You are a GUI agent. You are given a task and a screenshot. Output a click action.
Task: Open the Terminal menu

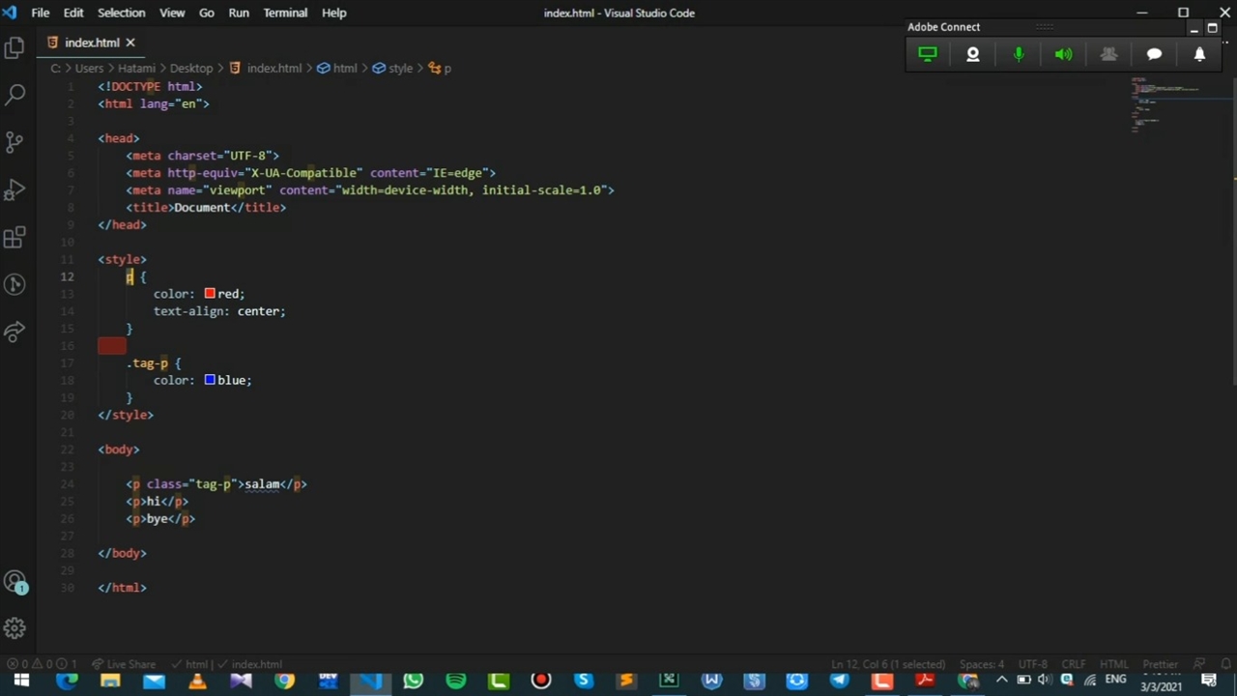(x=285, y=13)
